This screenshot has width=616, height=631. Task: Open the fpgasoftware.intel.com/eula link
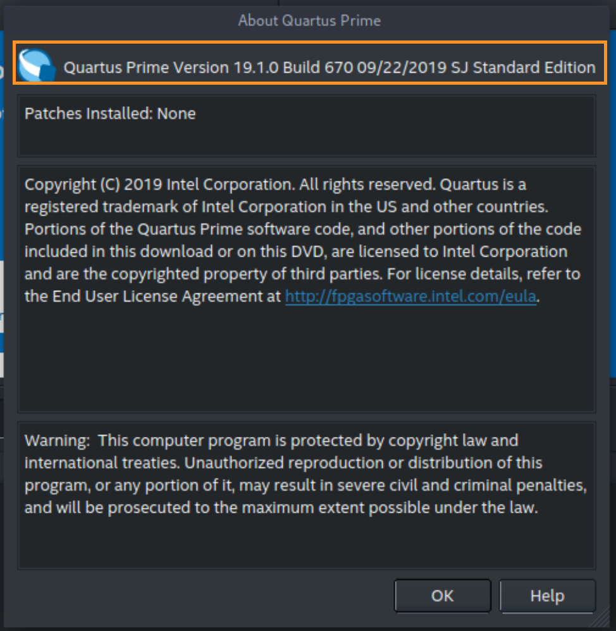[x=411, y=296]
